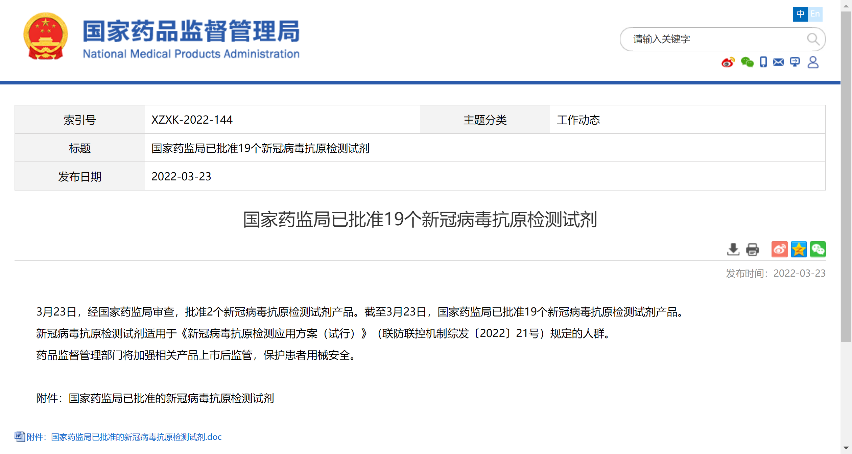
Task: Share to QZone star button
Action: point(799,249)
